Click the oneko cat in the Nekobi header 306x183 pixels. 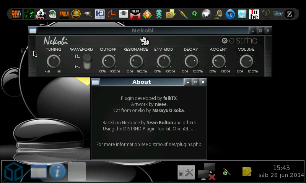pos(145,41)
